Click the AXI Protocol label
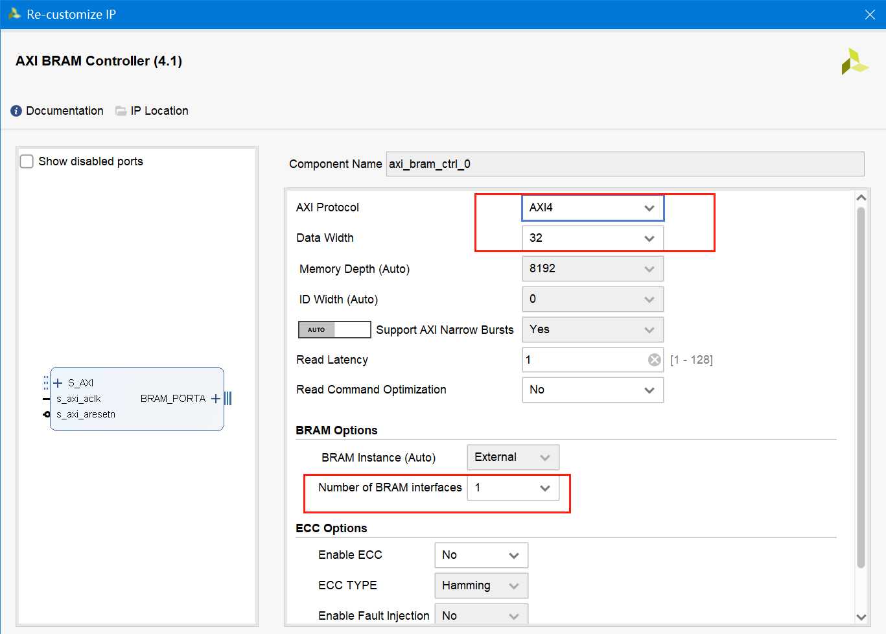Image resolution: width=886 pixels, height=634 pixels. (x=327, y=207)
